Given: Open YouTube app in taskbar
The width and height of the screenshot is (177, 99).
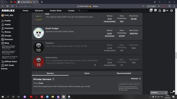Looking at the screenshot, I should point(31,97).
